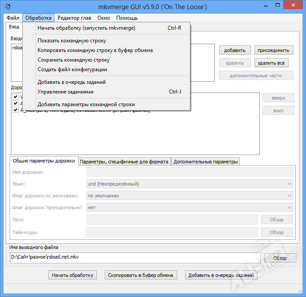The height and width of the screenshot is (297, 306).
Task: Toggle the first track checkbox in the list
Action: (15, 97)
